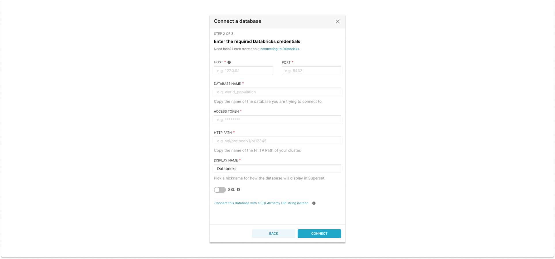The width and height of the screenshot is (555, 259).
Task: Click the red asterisk next to ACCESS TOKEN
Action: (x=241, y=111)
